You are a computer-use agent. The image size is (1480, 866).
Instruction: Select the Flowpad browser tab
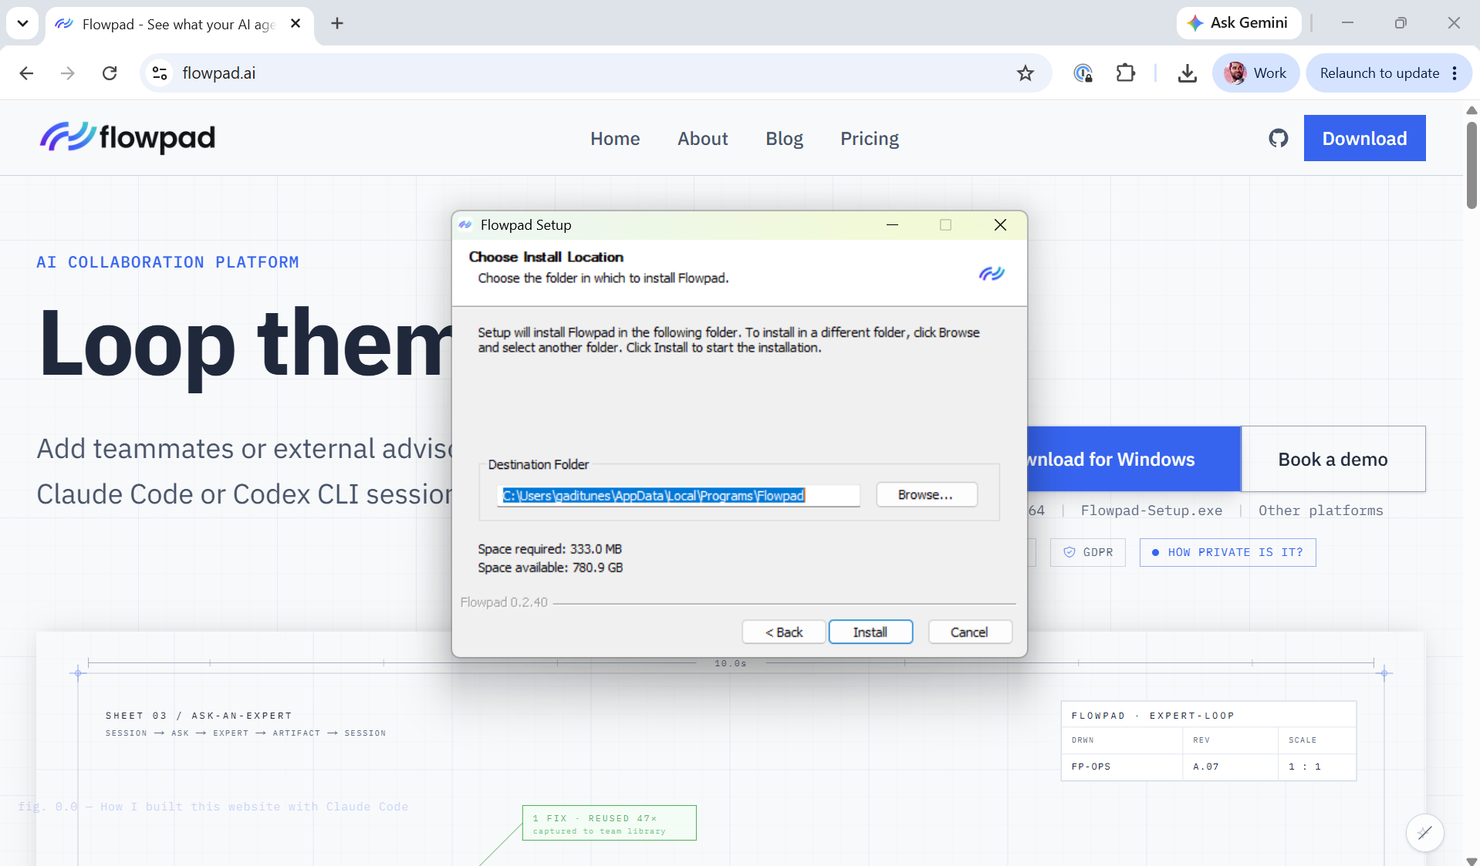pos(180,24)
